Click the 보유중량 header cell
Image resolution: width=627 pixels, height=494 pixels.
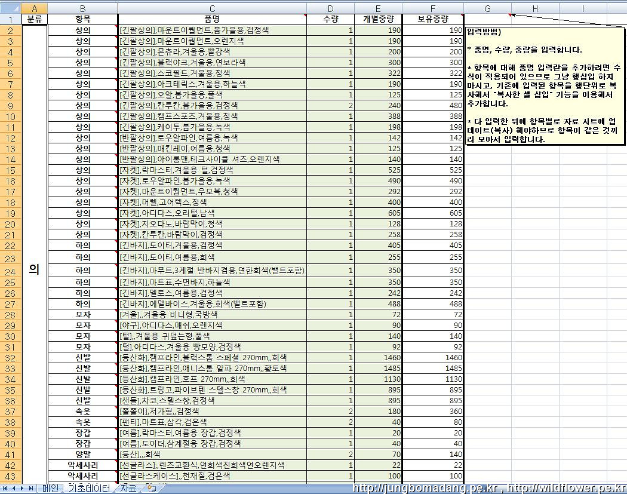(x=433, y=19)
